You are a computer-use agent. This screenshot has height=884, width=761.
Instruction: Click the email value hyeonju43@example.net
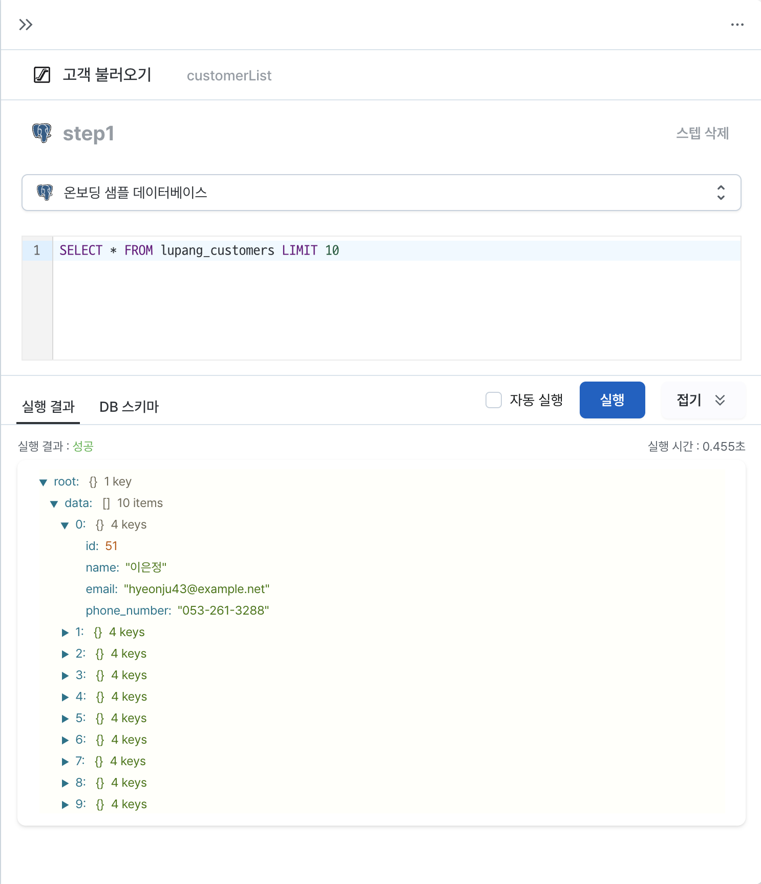click(197, 589)
